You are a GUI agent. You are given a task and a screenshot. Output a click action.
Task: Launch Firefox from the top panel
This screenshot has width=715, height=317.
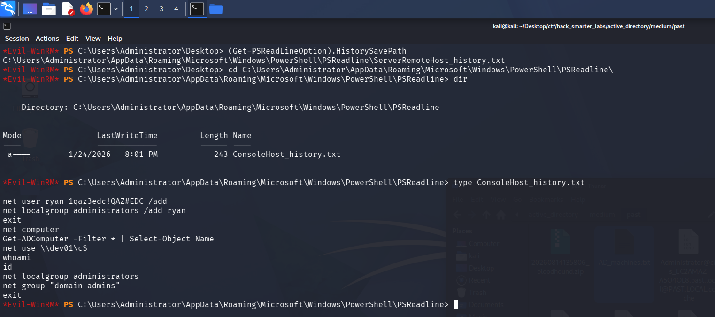86,8
